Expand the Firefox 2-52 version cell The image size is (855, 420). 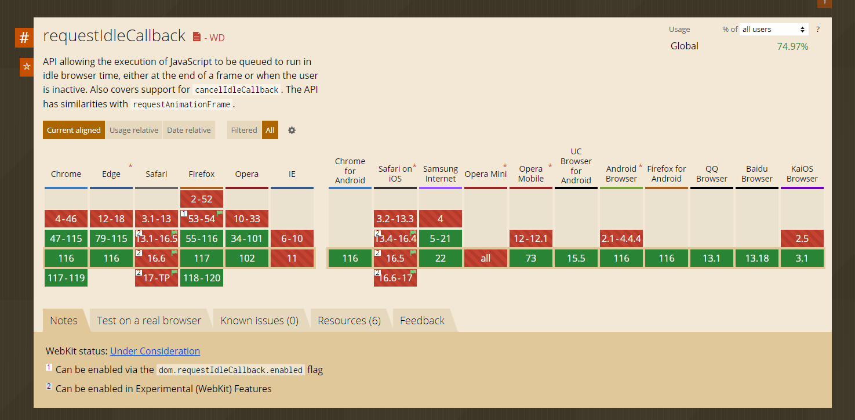pyautogui.click(x=202, y=199)
